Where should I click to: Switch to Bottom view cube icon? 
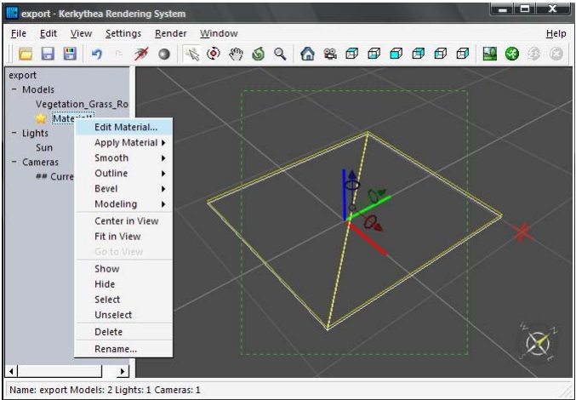(374, 54)
